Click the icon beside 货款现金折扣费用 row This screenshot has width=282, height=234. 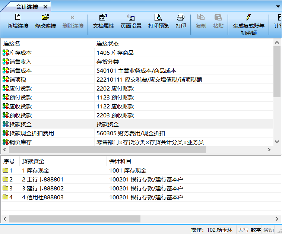pos(6,133)
